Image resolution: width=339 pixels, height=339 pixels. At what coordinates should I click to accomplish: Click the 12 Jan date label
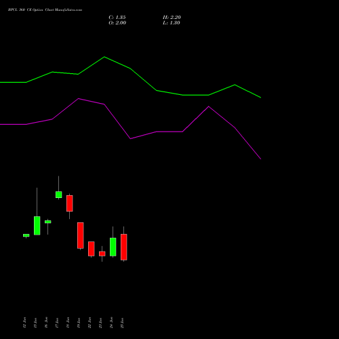pos(24,323)
